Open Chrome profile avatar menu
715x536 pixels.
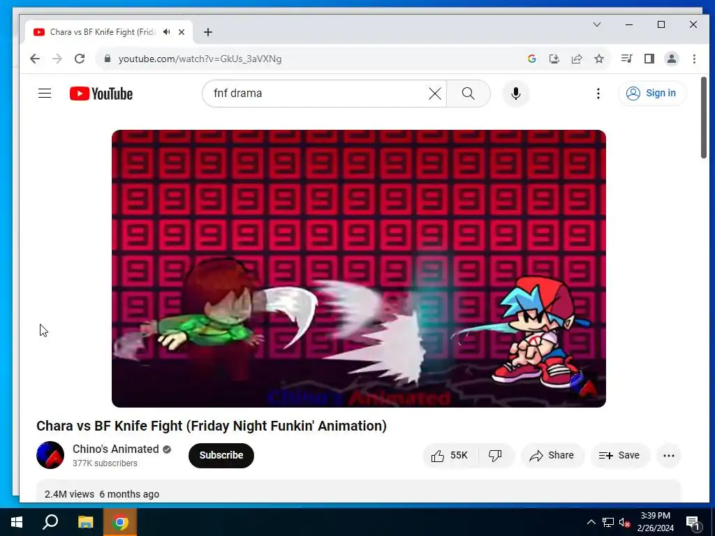click(672, 59)
